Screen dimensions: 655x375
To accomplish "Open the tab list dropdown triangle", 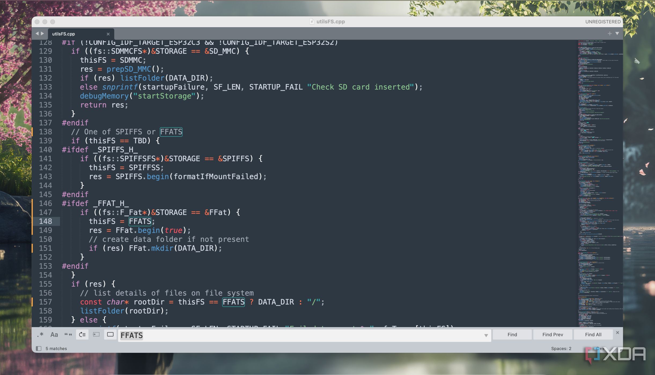I will pos(617,33).
